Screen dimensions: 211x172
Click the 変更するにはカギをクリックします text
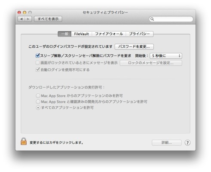(56, 143)
